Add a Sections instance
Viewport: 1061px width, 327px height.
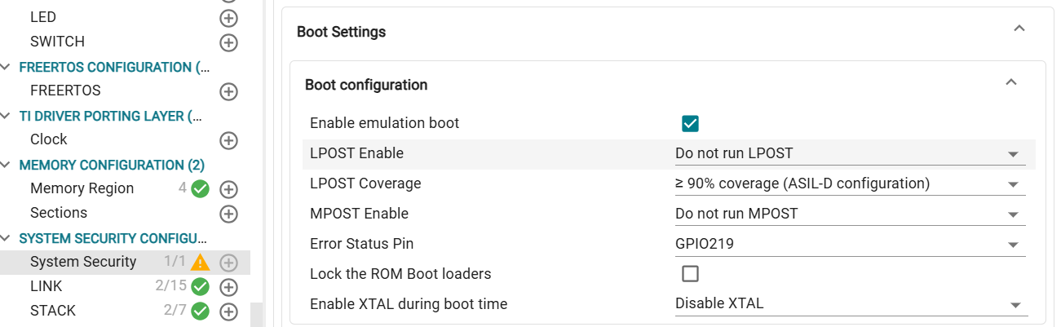[x=229, y=214]
